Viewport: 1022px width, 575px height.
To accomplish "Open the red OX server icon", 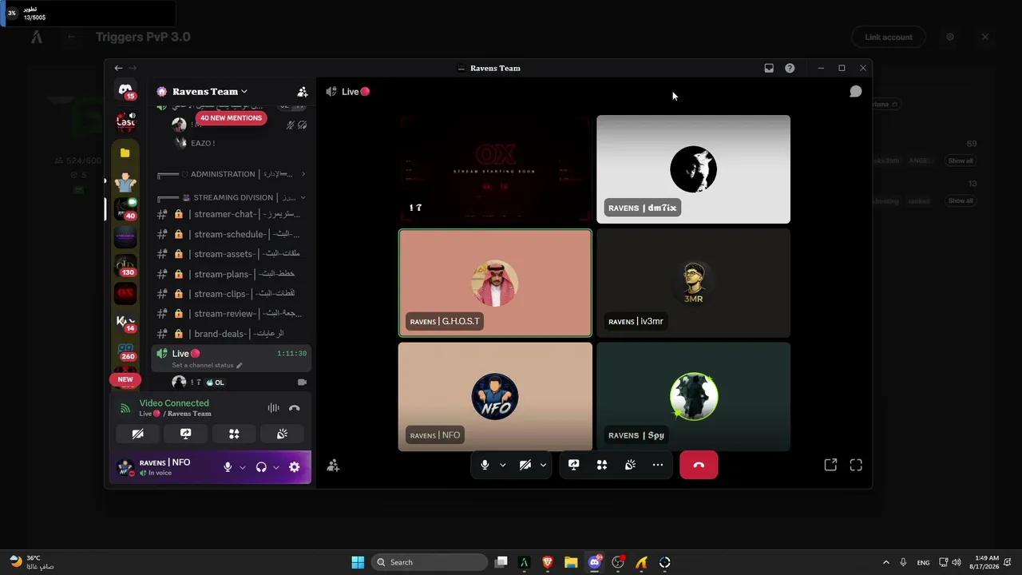I will pos(125,293).
